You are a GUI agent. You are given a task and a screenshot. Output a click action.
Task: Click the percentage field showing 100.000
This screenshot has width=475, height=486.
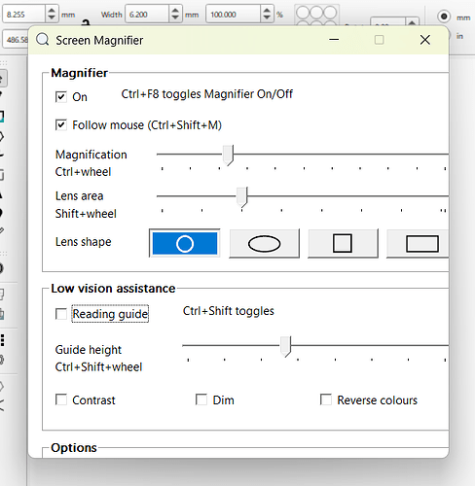[233, 15]
